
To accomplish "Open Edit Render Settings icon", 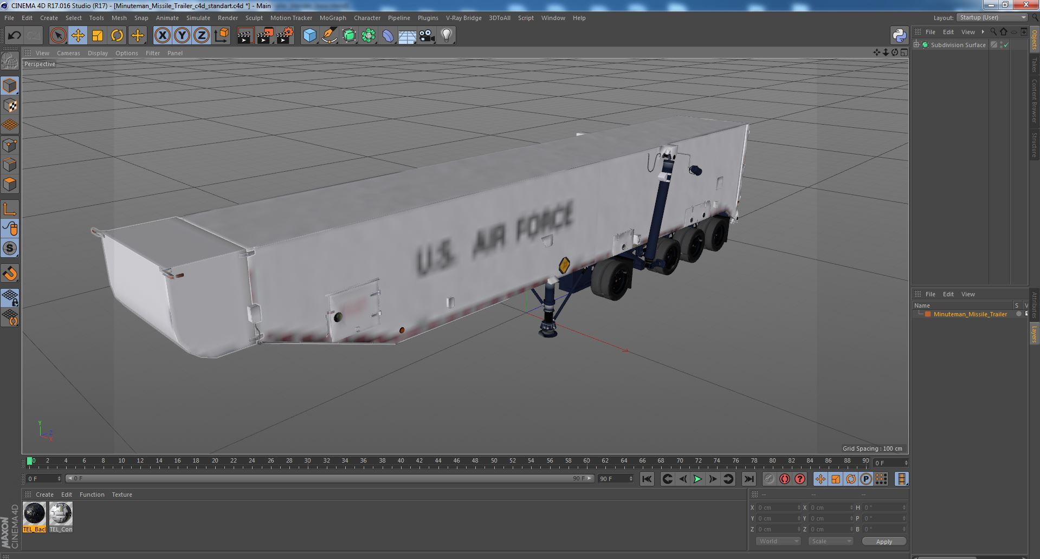I will [x=285, y=36].
